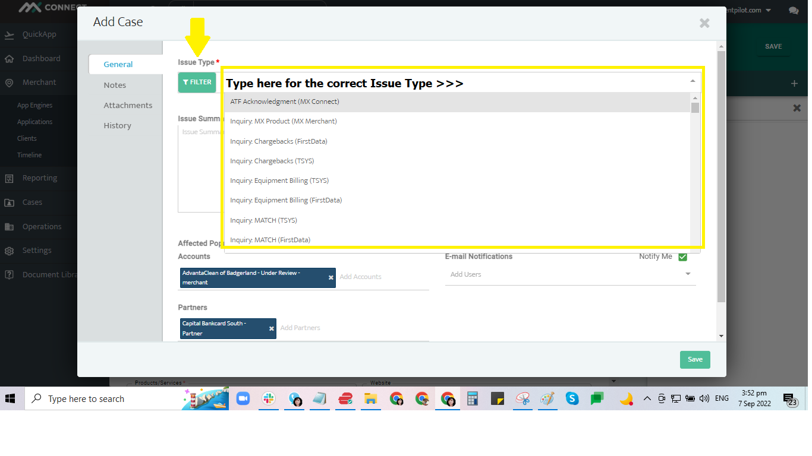Launch Calculator from the taskbar
812x456 pixels.
[x=473, y=399]
